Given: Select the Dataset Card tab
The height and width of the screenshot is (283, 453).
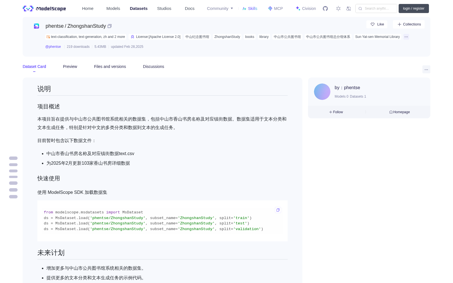Looking at the screenshot, I should point(34,67).
